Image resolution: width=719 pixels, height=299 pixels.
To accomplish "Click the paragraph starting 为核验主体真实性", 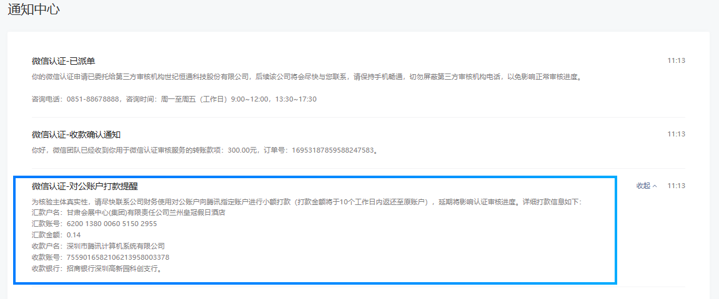I will (307, 202).
